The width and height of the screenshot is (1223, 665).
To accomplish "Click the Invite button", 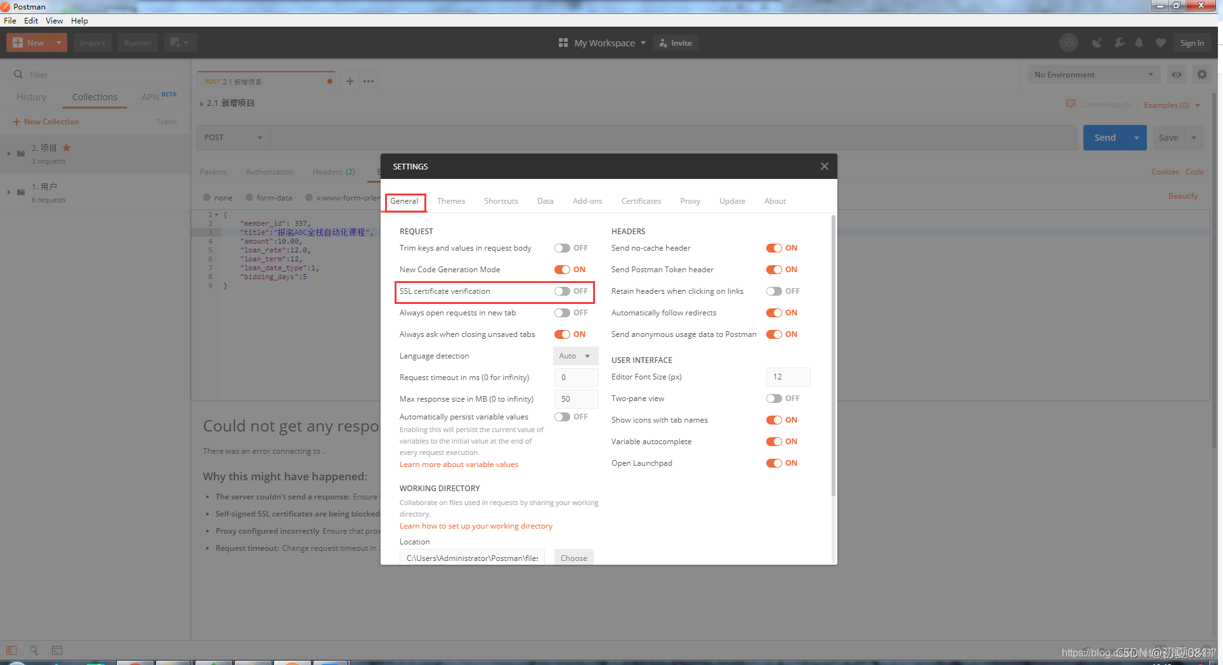I will tap(676, 43).
